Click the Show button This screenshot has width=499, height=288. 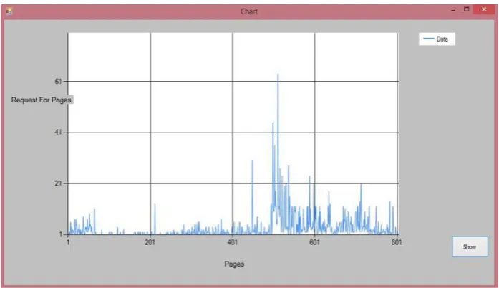[x=470, y=246]
